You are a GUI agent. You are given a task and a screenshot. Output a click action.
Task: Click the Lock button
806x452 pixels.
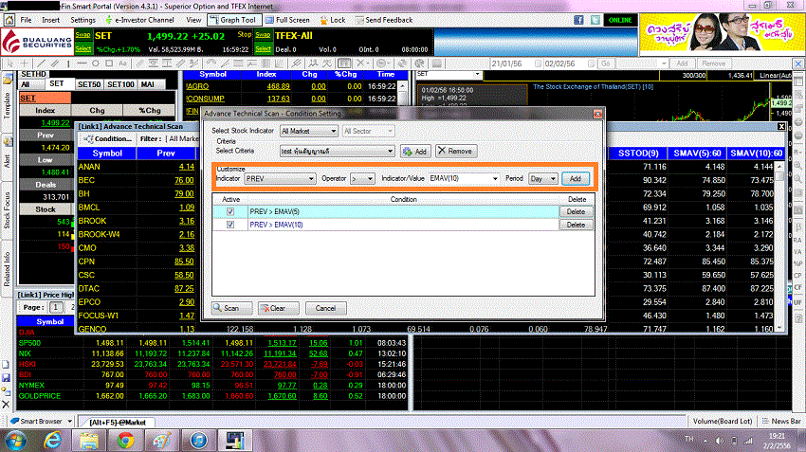333,20
